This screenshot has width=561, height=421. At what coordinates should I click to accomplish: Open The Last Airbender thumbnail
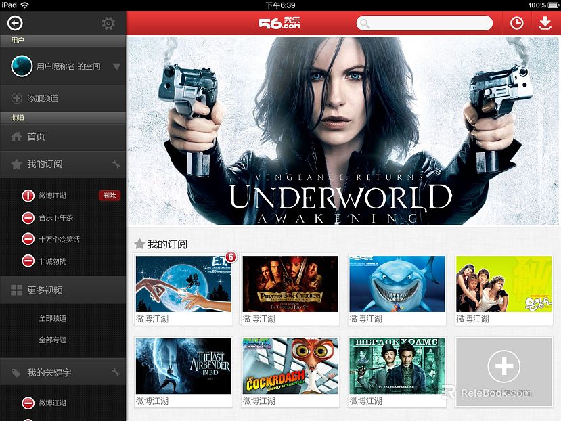tap(183, 366)
